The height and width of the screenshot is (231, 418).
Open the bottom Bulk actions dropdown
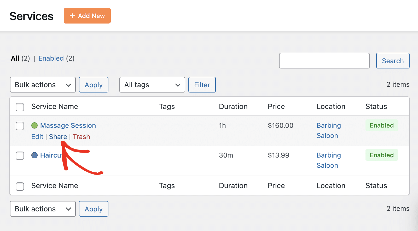tap(43, 209)
